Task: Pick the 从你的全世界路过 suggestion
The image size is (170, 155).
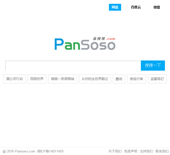Action: point(95,79)
